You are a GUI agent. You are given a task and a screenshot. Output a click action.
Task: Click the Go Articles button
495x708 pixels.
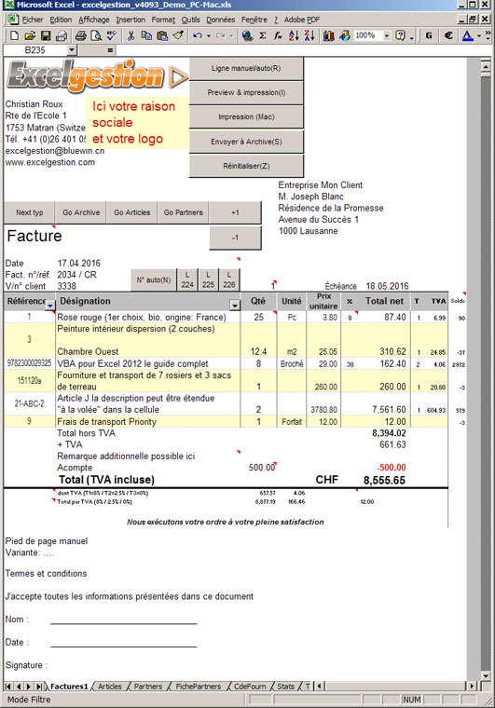(131, 212)
